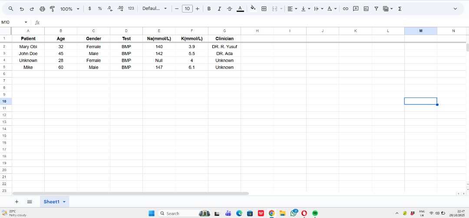Image resolution: width=469 pixels, height=218 pixels.
Task: Open the Name box dropdown arrow
Action: (x=26, y=23)
